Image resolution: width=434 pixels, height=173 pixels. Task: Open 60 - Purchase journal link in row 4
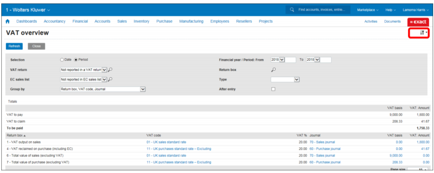pos(325,149)
